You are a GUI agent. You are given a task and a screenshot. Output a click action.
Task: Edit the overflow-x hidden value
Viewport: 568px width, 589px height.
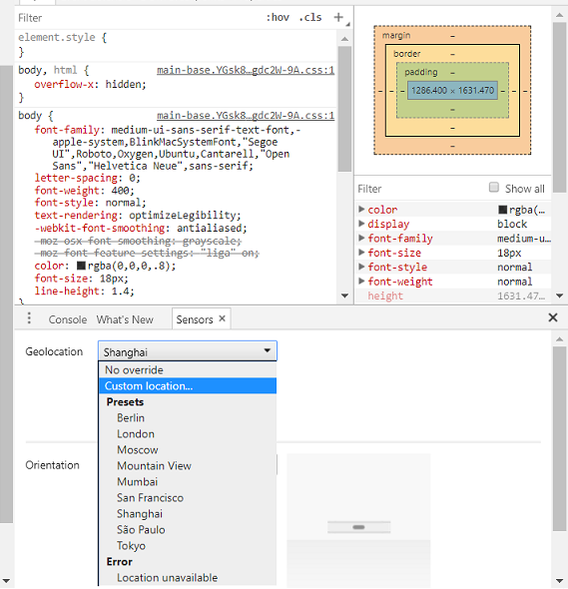pyautogui.click(x=123, y=84)
